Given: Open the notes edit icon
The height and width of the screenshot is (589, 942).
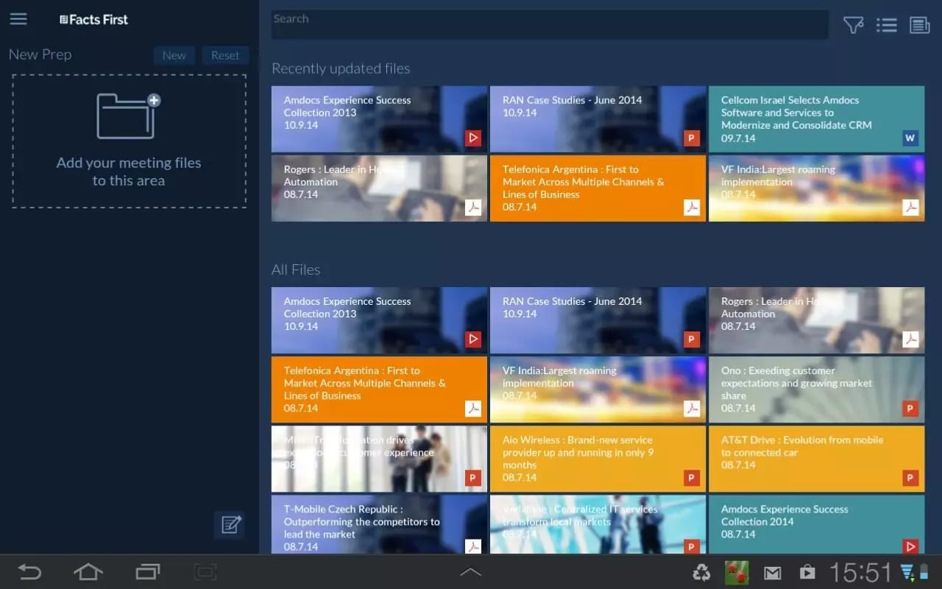Looking at the screenshot, I should (x=231, y=525).
